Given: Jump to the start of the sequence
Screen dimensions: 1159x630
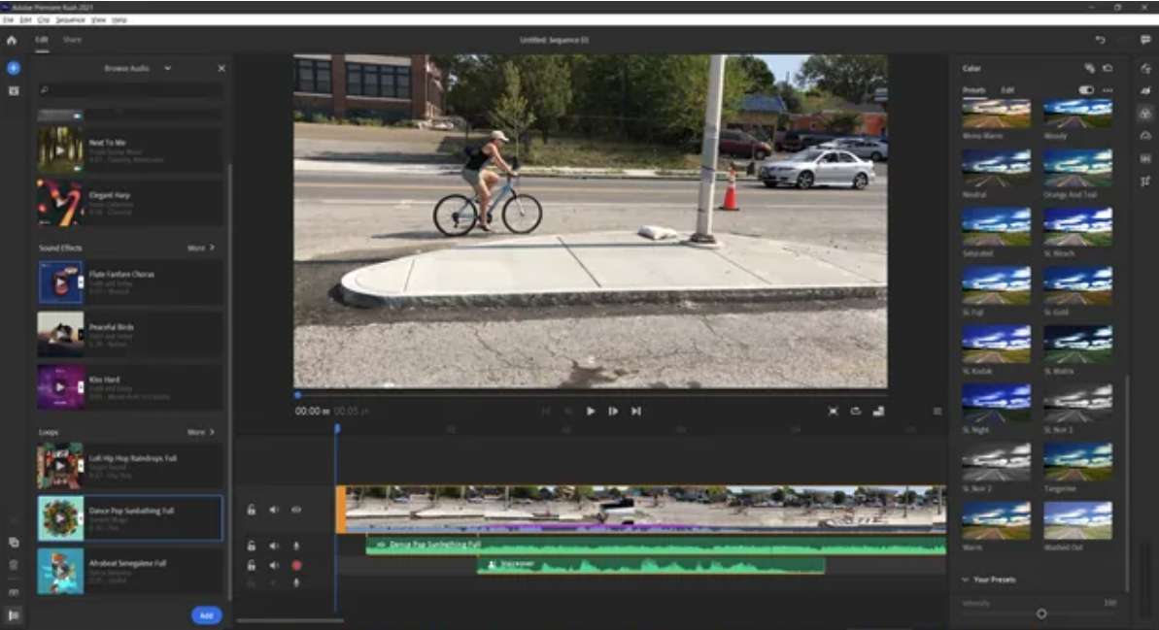Looking at the screenshot, I should pyautogui.click(x=546, y=412).
